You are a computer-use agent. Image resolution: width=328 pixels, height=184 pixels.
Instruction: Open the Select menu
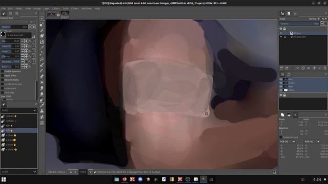pyautogui.click(x=19, y=9)
